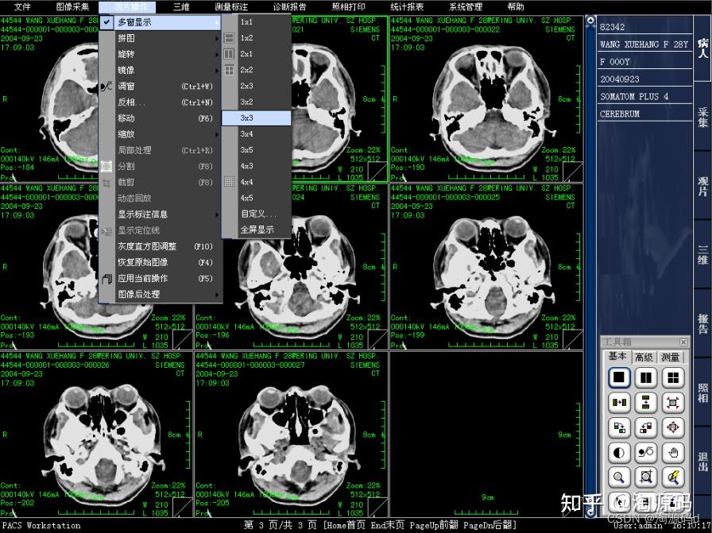712x533 pixels.
Task: Switch to 测量 tab in toolbox
Action: click(x=670, y=357)
